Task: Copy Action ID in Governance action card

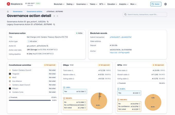Action: [x=47, y=46]
